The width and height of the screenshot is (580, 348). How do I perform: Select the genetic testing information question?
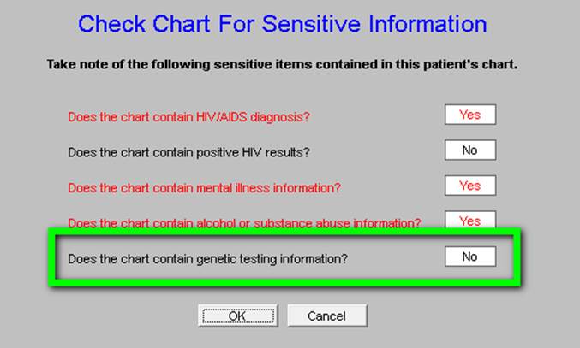pyautogui.click(x=207, y=259)
